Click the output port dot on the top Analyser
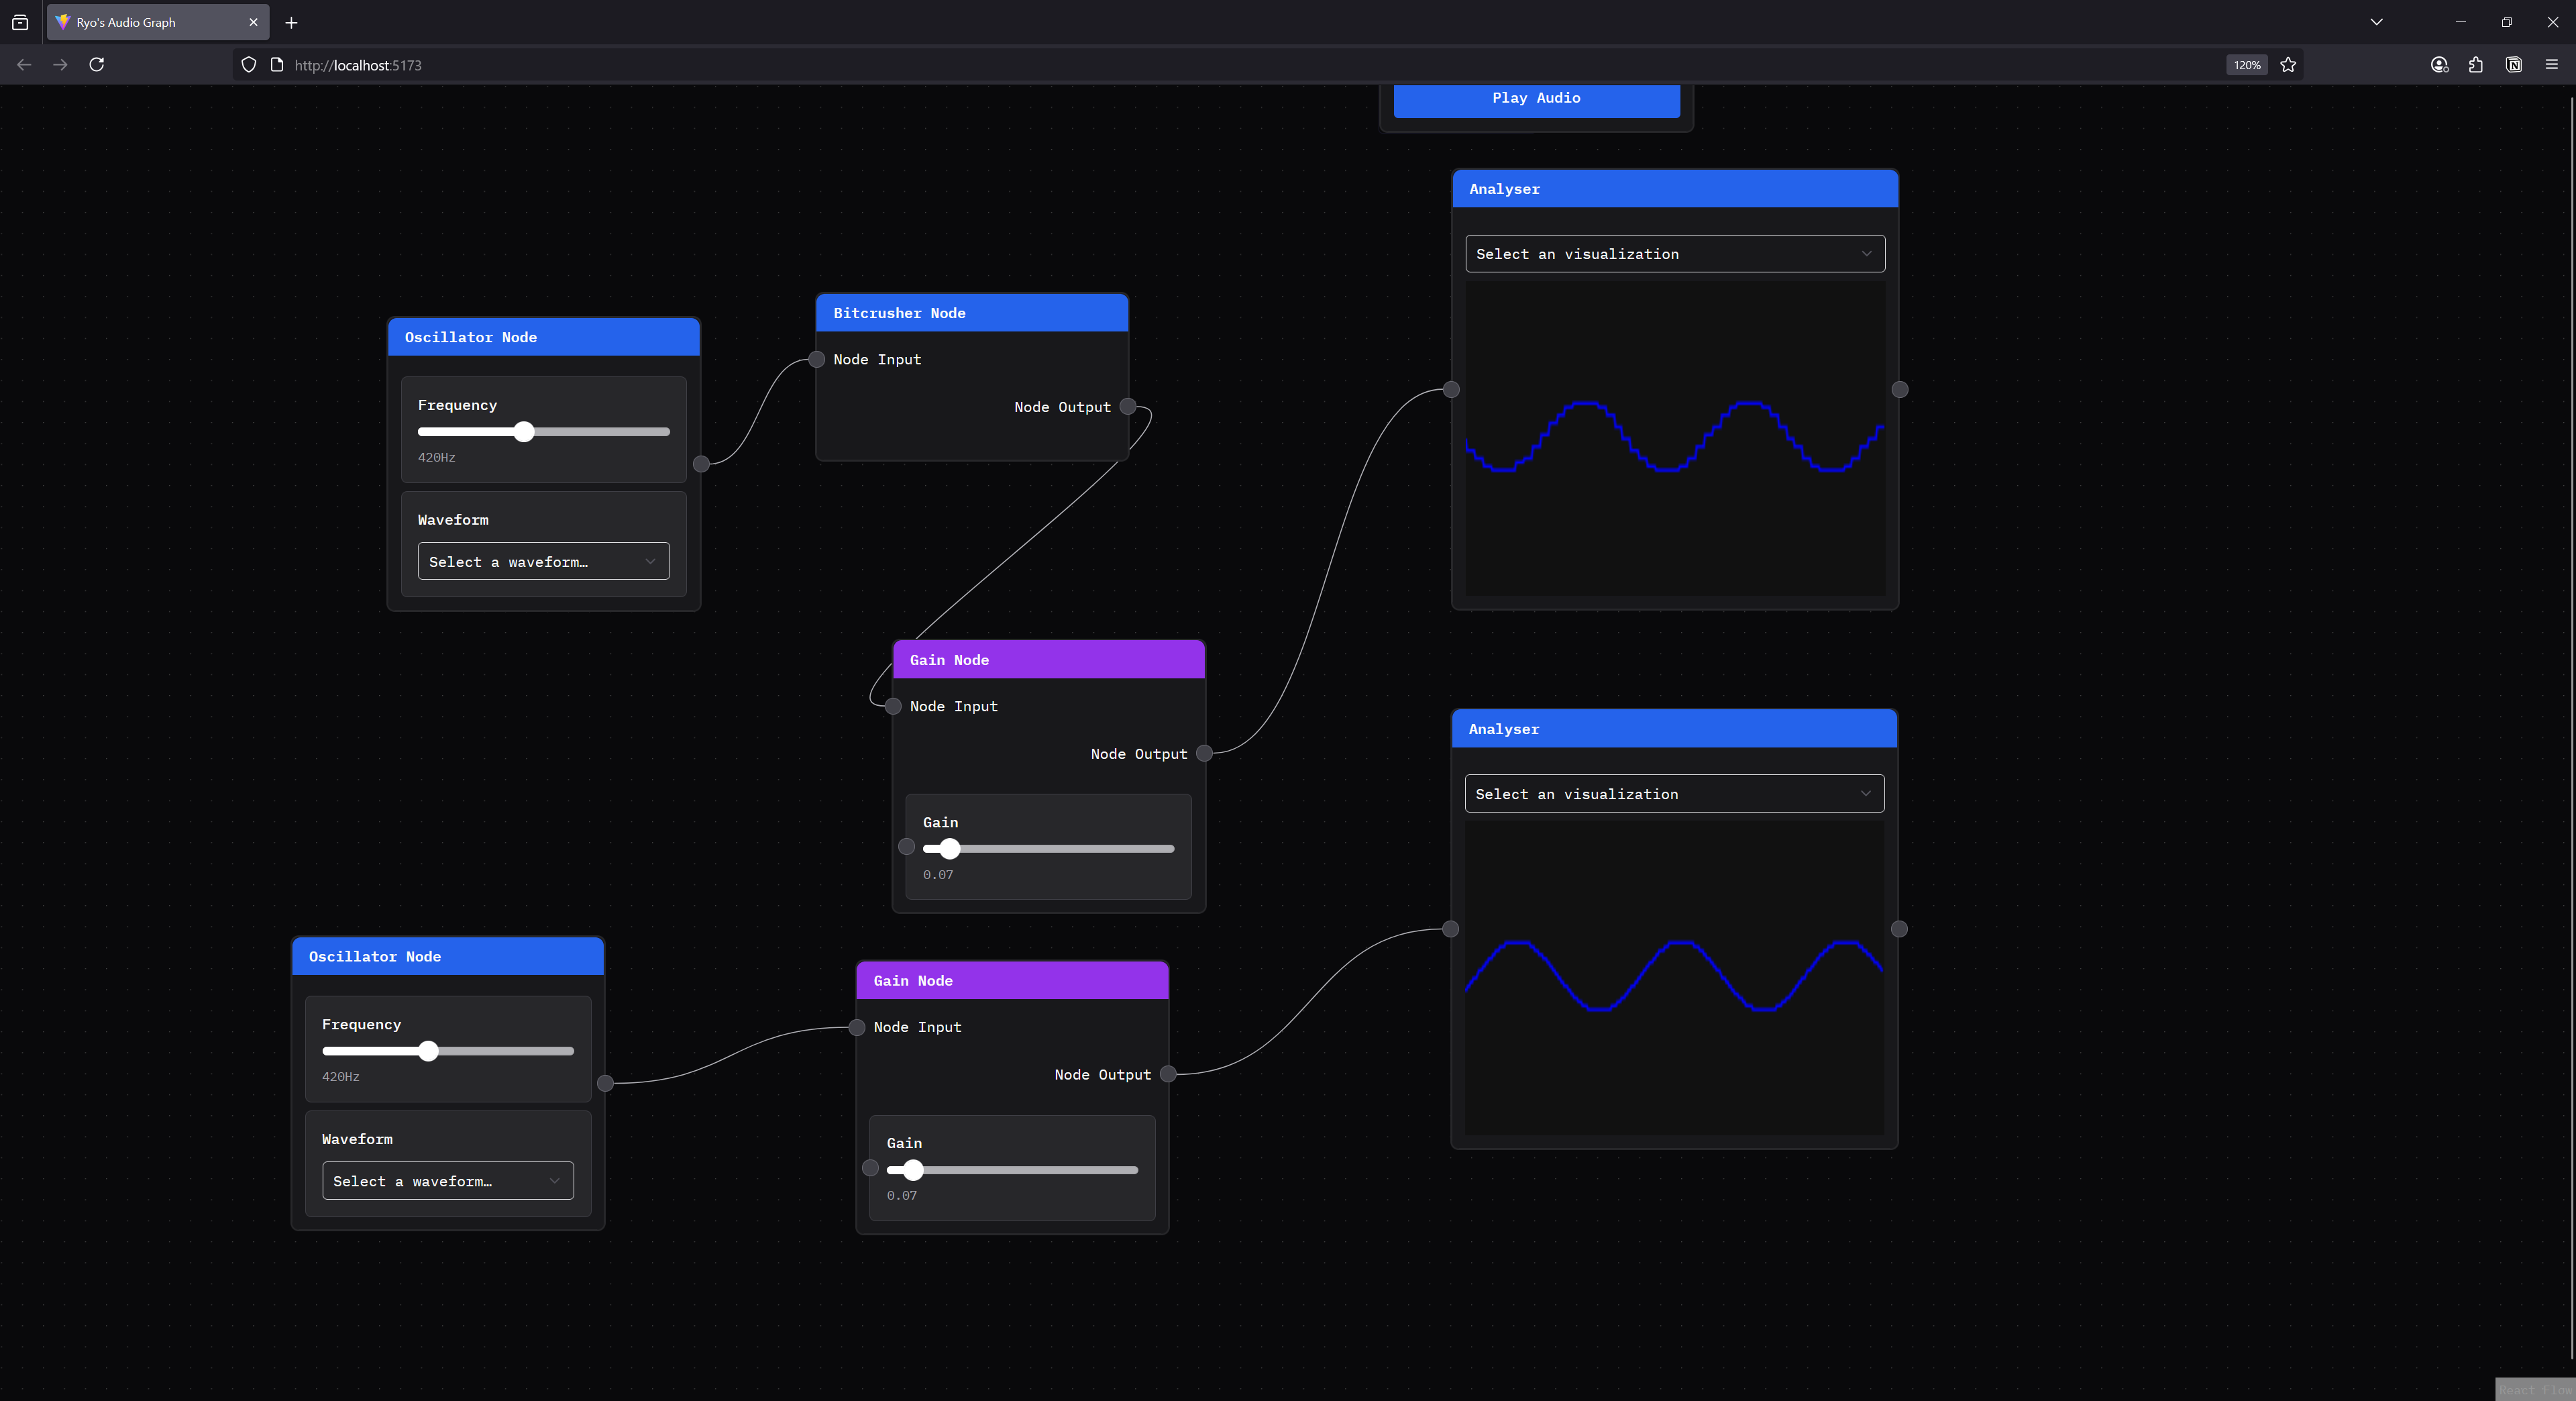 [x=1899, y=389]
